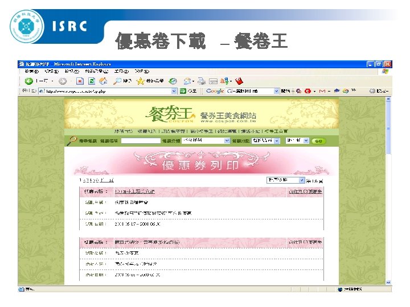Click the magnifier icon in site search bar
The width and height of the screenshot is (410, 307).
click(71, 141)
